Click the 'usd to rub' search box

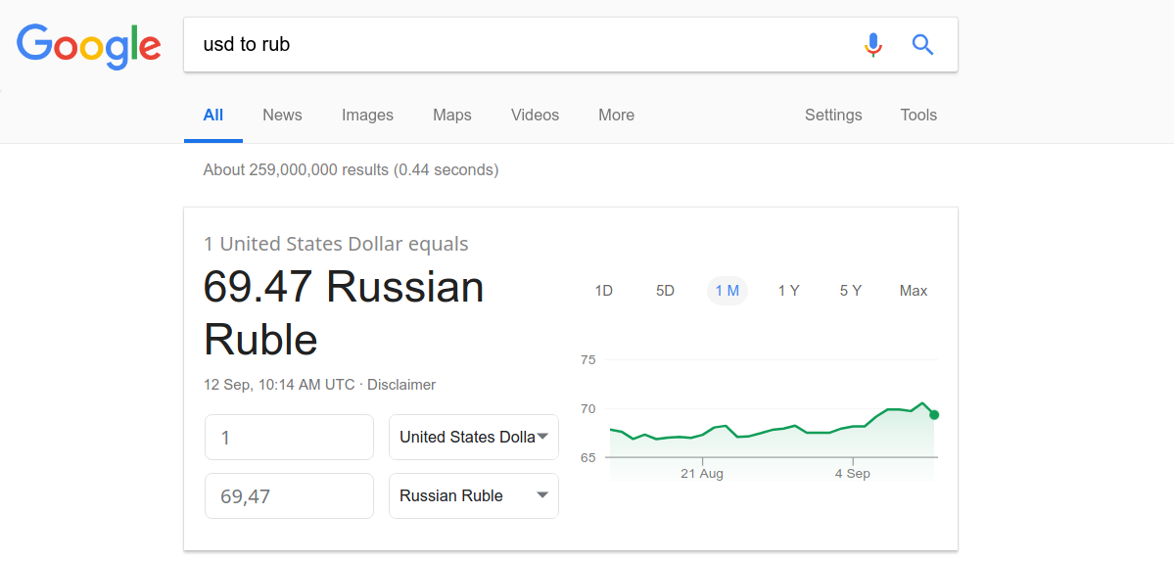coord(519,45)
